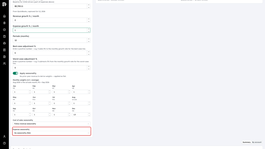Open the document file icon in the sidebar
265x149 pixels.
4,57
